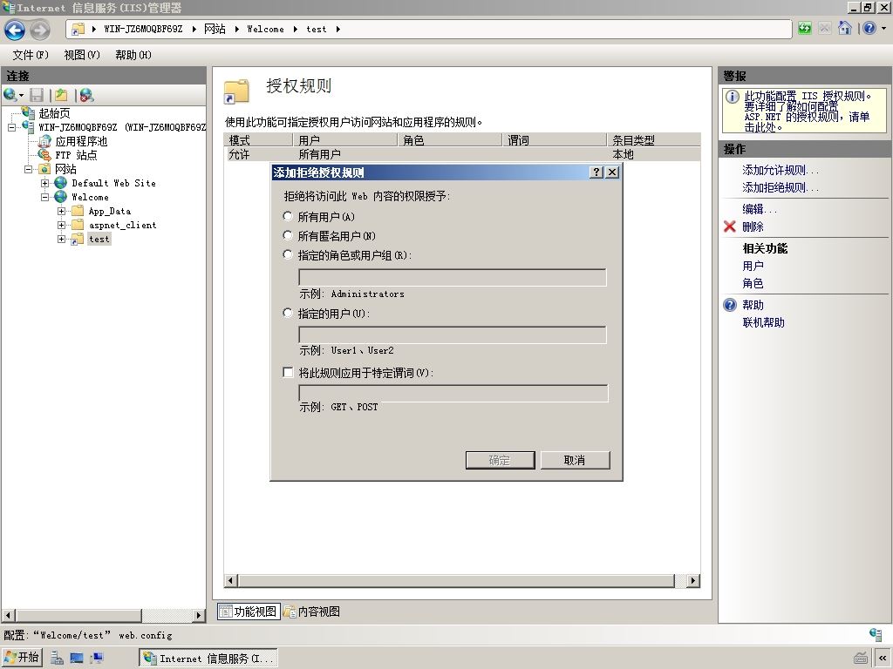This screenshot has width=893, height=669.
Task: Close the 添加拒绝授权规则 dialog
Action: click(612, 172)
